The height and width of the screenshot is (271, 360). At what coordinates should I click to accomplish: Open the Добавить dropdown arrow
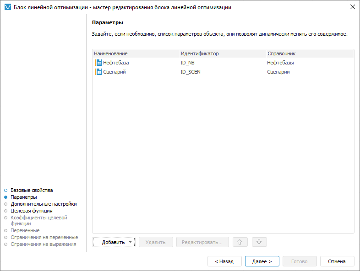[130, 242]
